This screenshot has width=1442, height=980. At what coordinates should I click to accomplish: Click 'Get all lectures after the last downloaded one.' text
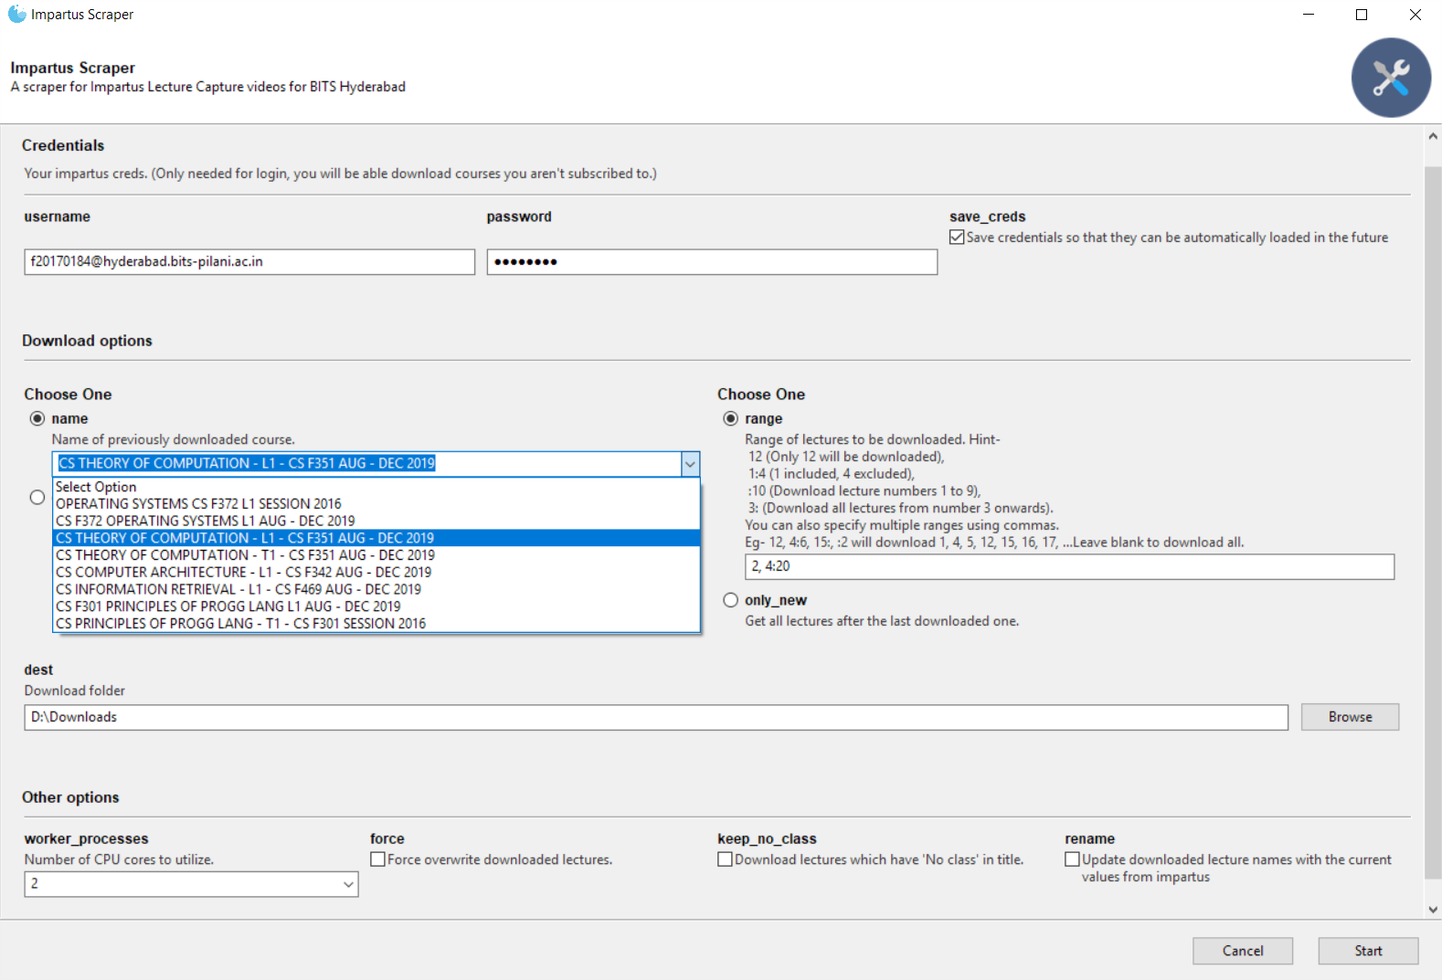pos(882,621)
